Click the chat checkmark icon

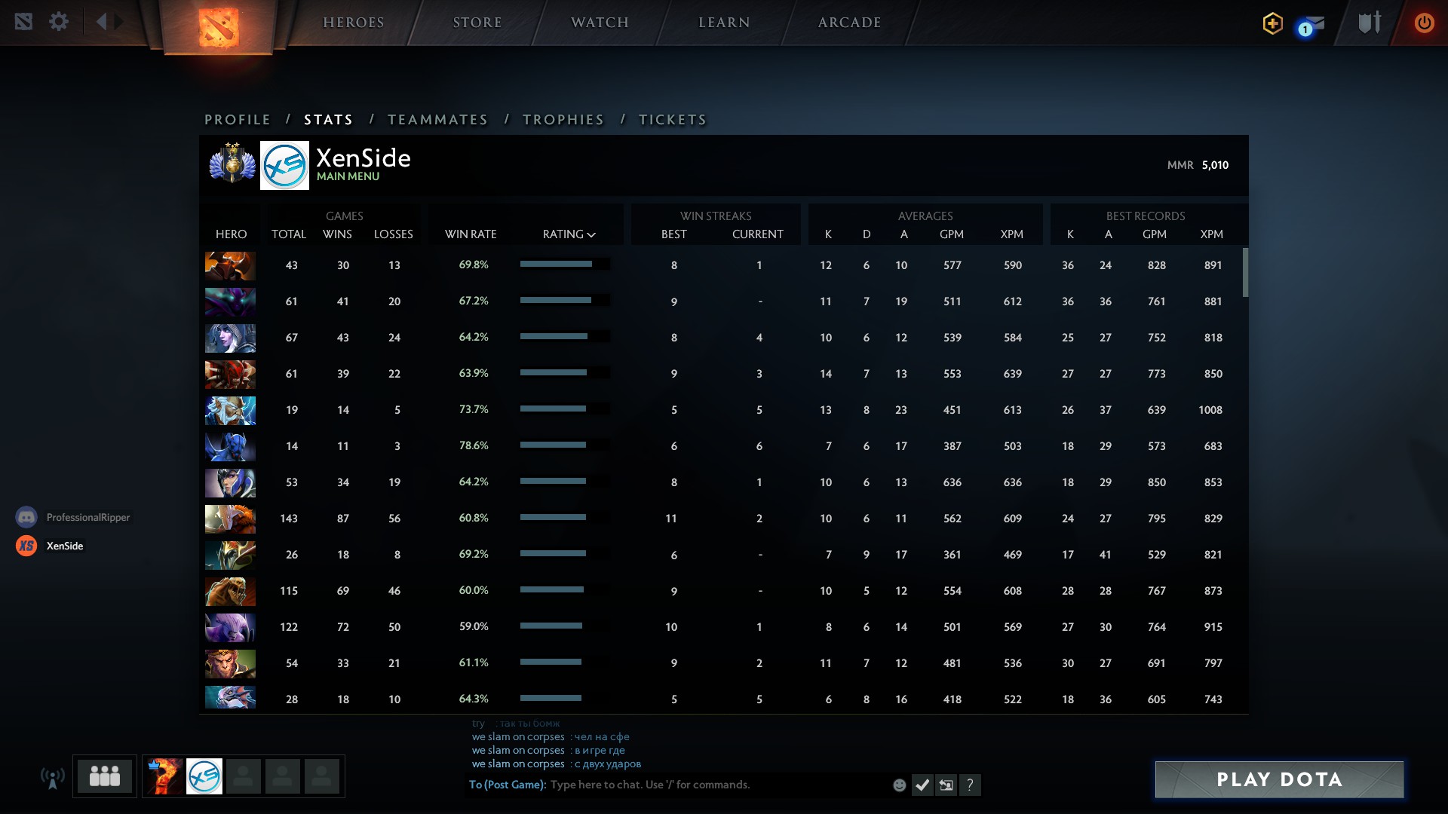coord(922,785)
